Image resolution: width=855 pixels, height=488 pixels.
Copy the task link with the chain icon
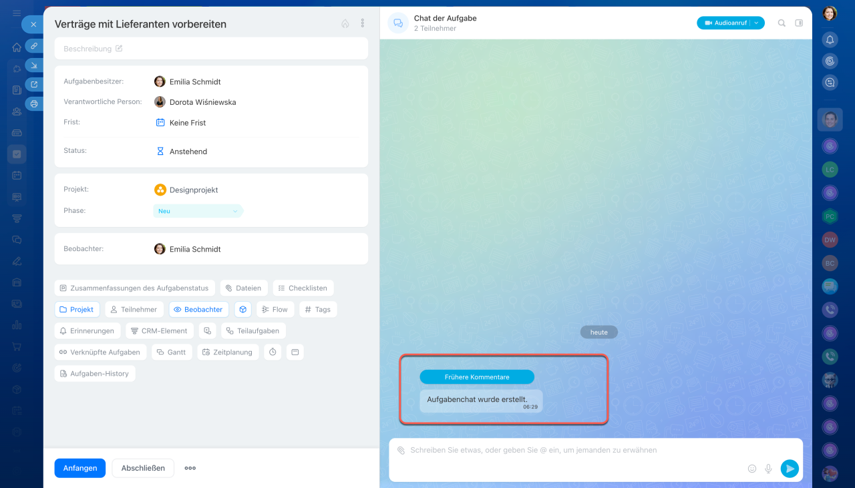point(34,45)
